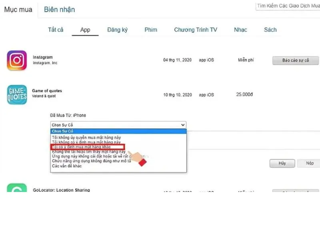This screenshot has width=320, height=240.
Task: Click the "GoLocator: Location Sharing" app name
Action: (62, 190)
